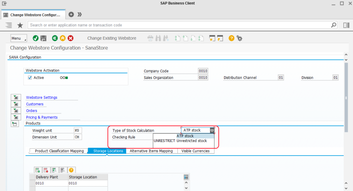This screenshot has height=191, width=353.
Task: Expand Webstore Settings section
Action: pyautogui.click(x=16, y=97)
